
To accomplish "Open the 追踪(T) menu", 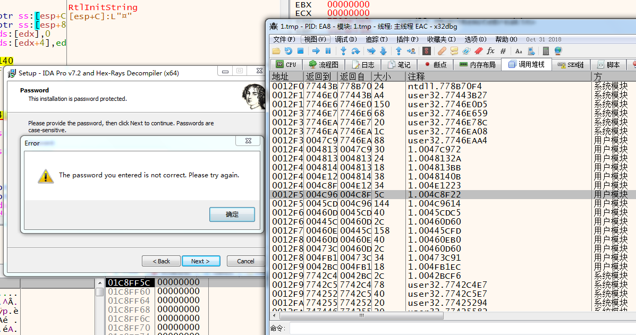I will pyautogui.click(x=376, y=39).
